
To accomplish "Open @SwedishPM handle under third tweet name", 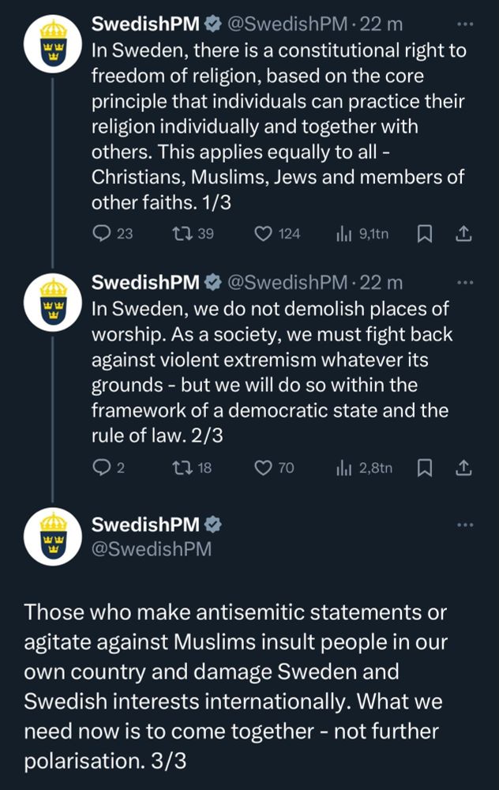I will pyautogui.click(x=152, y=549).
